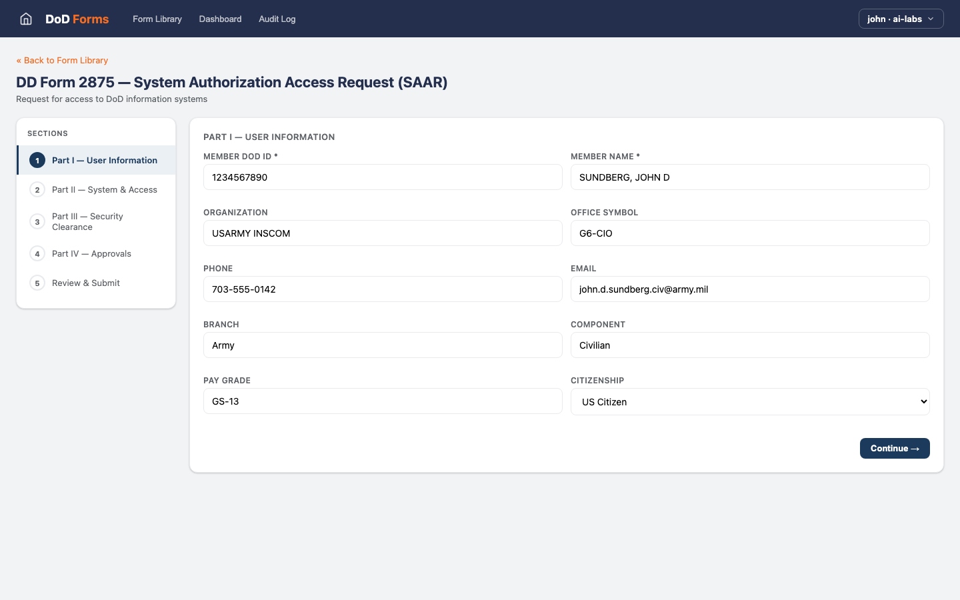Viewport: 960px width, 600px height.
Task: Expand the Citizenship dropdown
Action: (x=749, y=402)
